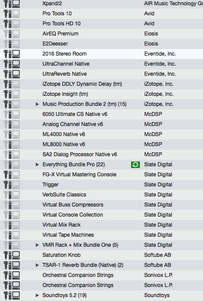Select the E2Deesser license name

tap(55, 44)
